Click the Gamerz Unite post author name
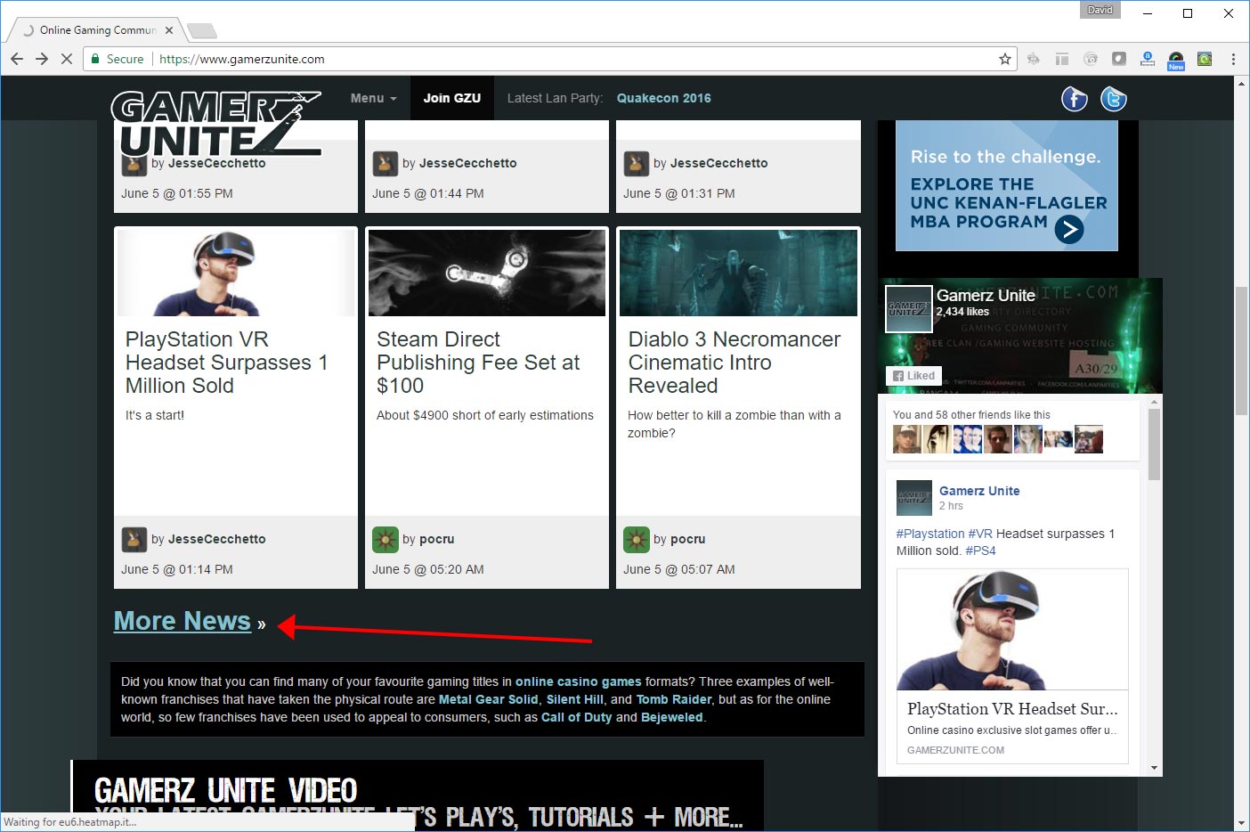 click(979, 491)
